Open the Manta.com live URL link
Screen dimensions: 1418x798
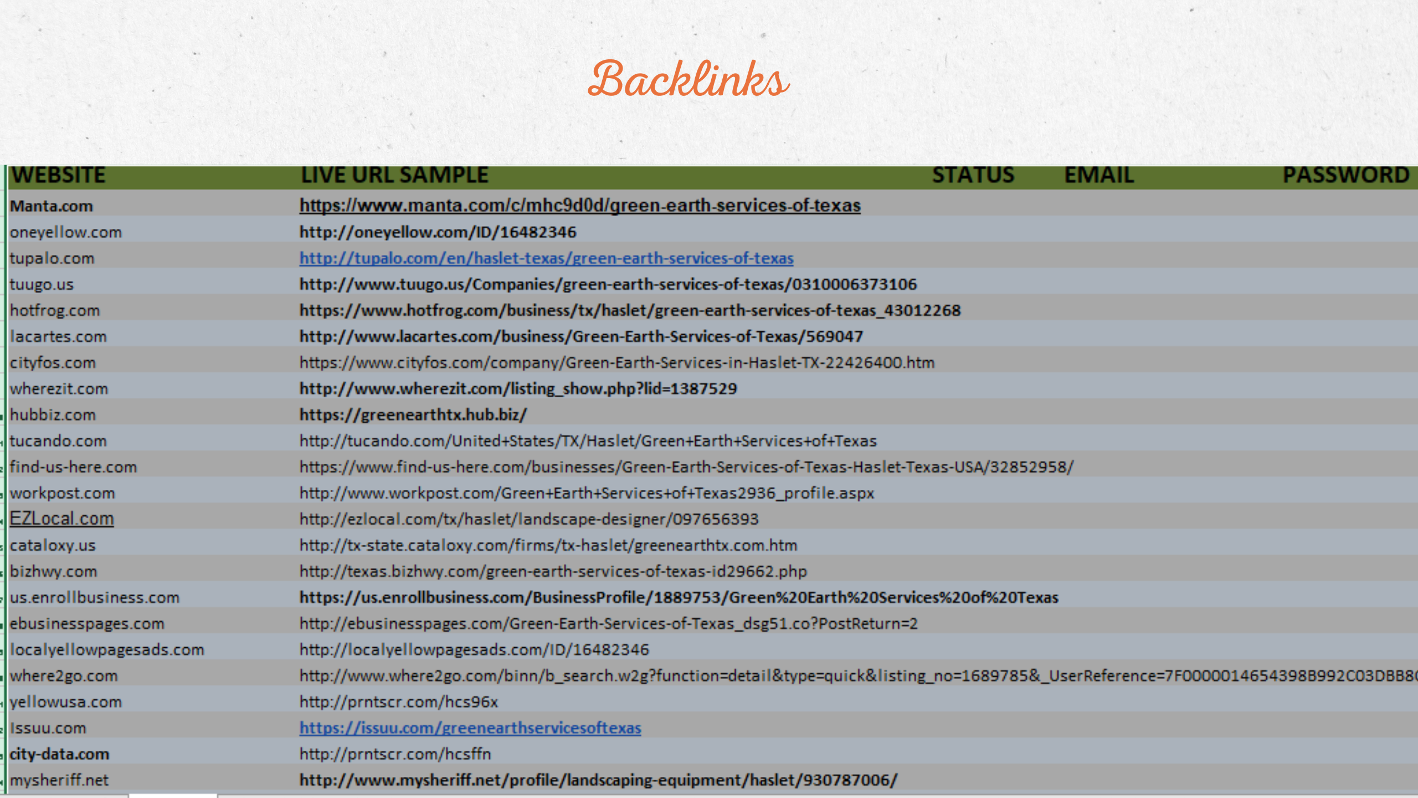click(x=579, y=206)
